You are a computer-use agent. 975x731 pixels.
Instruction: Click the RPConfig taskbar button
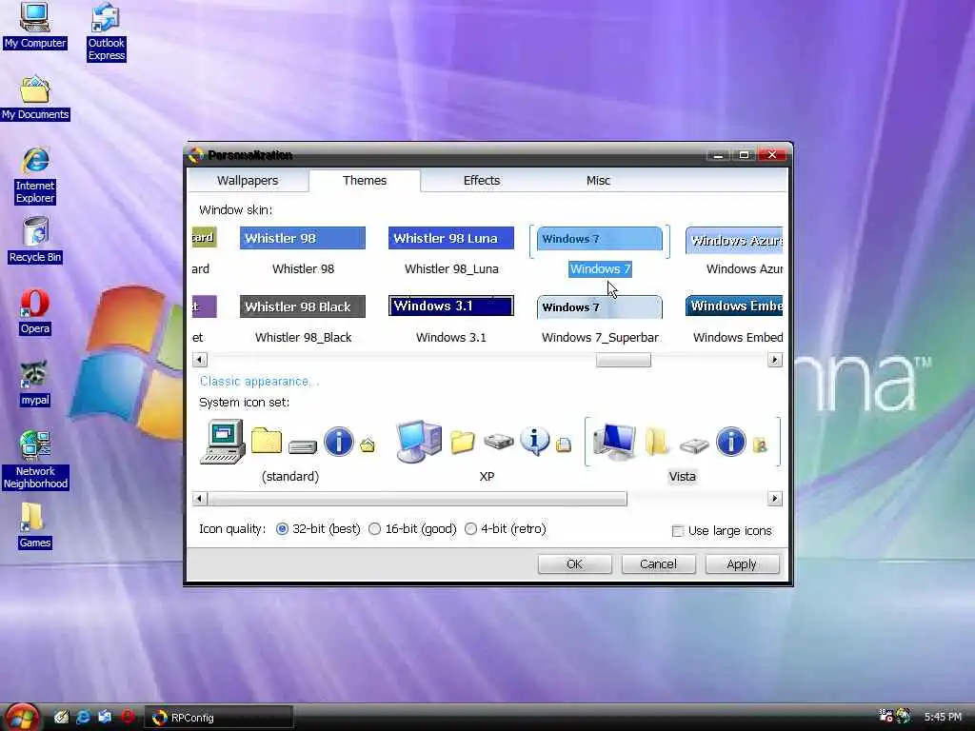(219, 718)
